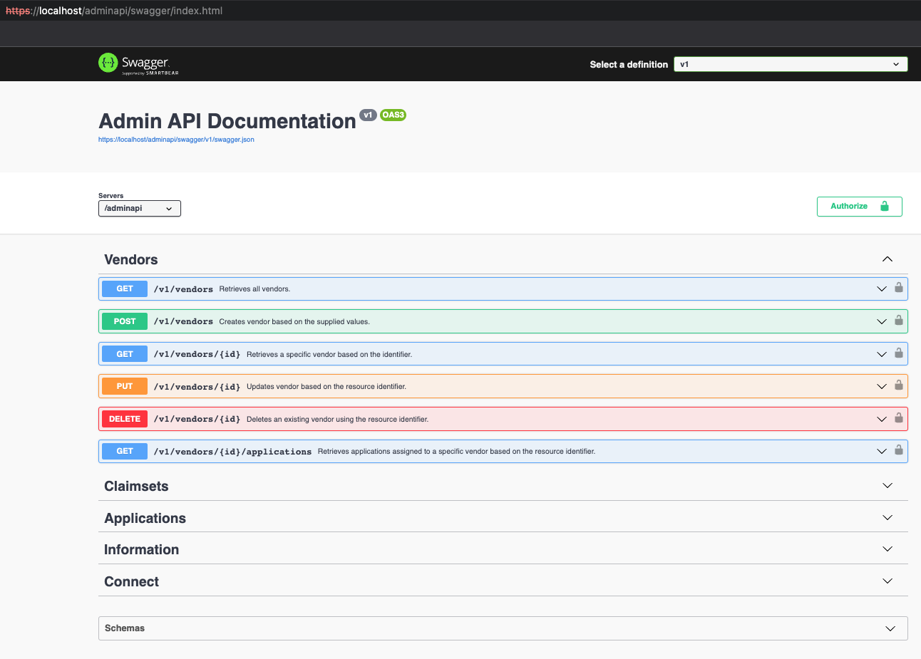Viewport: 921px width, 659px height.
Task: Click the v1 version badge
Action: [368, 115]
